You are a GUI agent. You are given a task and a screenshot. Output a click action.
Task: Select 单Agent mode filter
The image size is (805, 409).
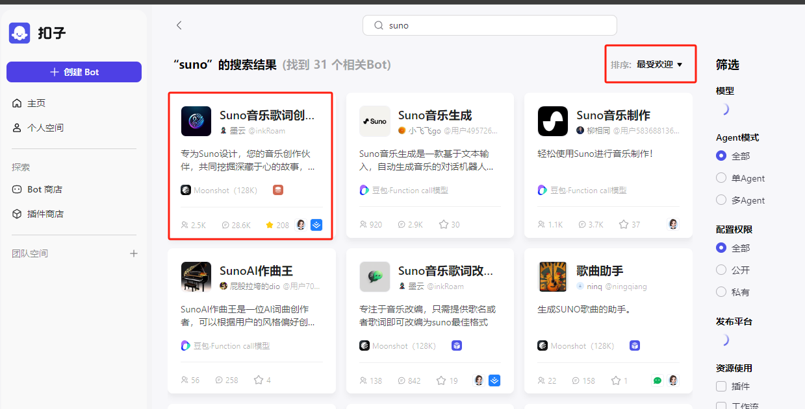(x=721, y=178)
